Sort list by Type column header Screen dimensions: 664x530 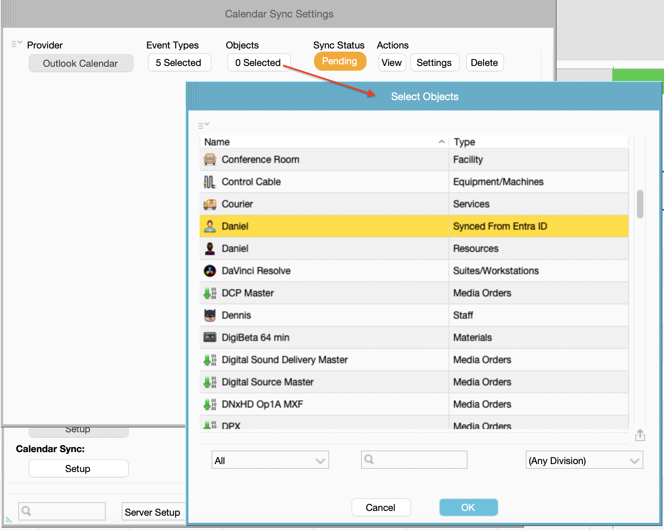pos(538,142)
